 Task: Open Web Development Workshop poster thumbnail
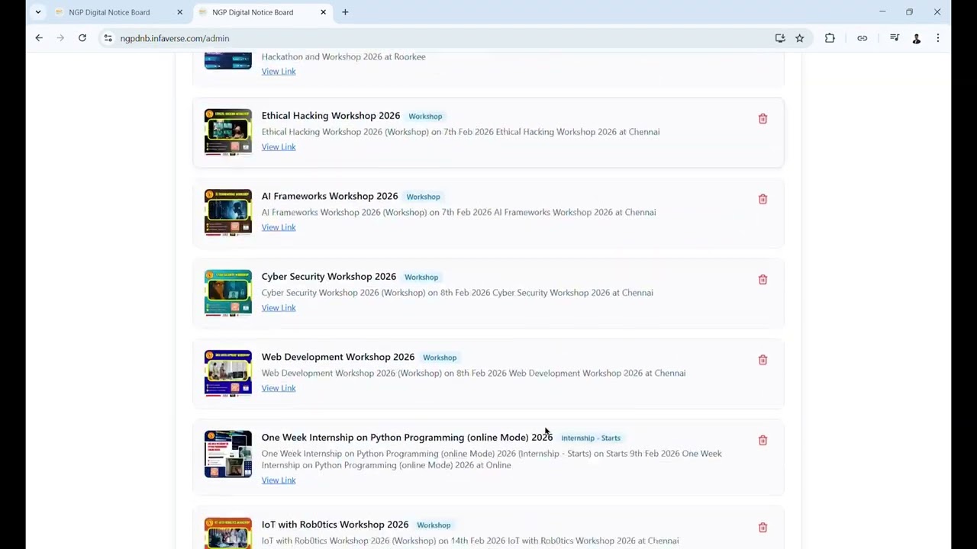[228, 374]
